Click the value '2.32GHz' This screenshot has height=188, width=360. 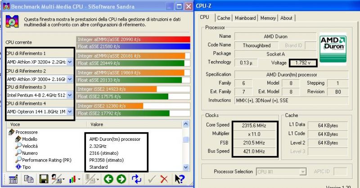[x=98, y=146]
